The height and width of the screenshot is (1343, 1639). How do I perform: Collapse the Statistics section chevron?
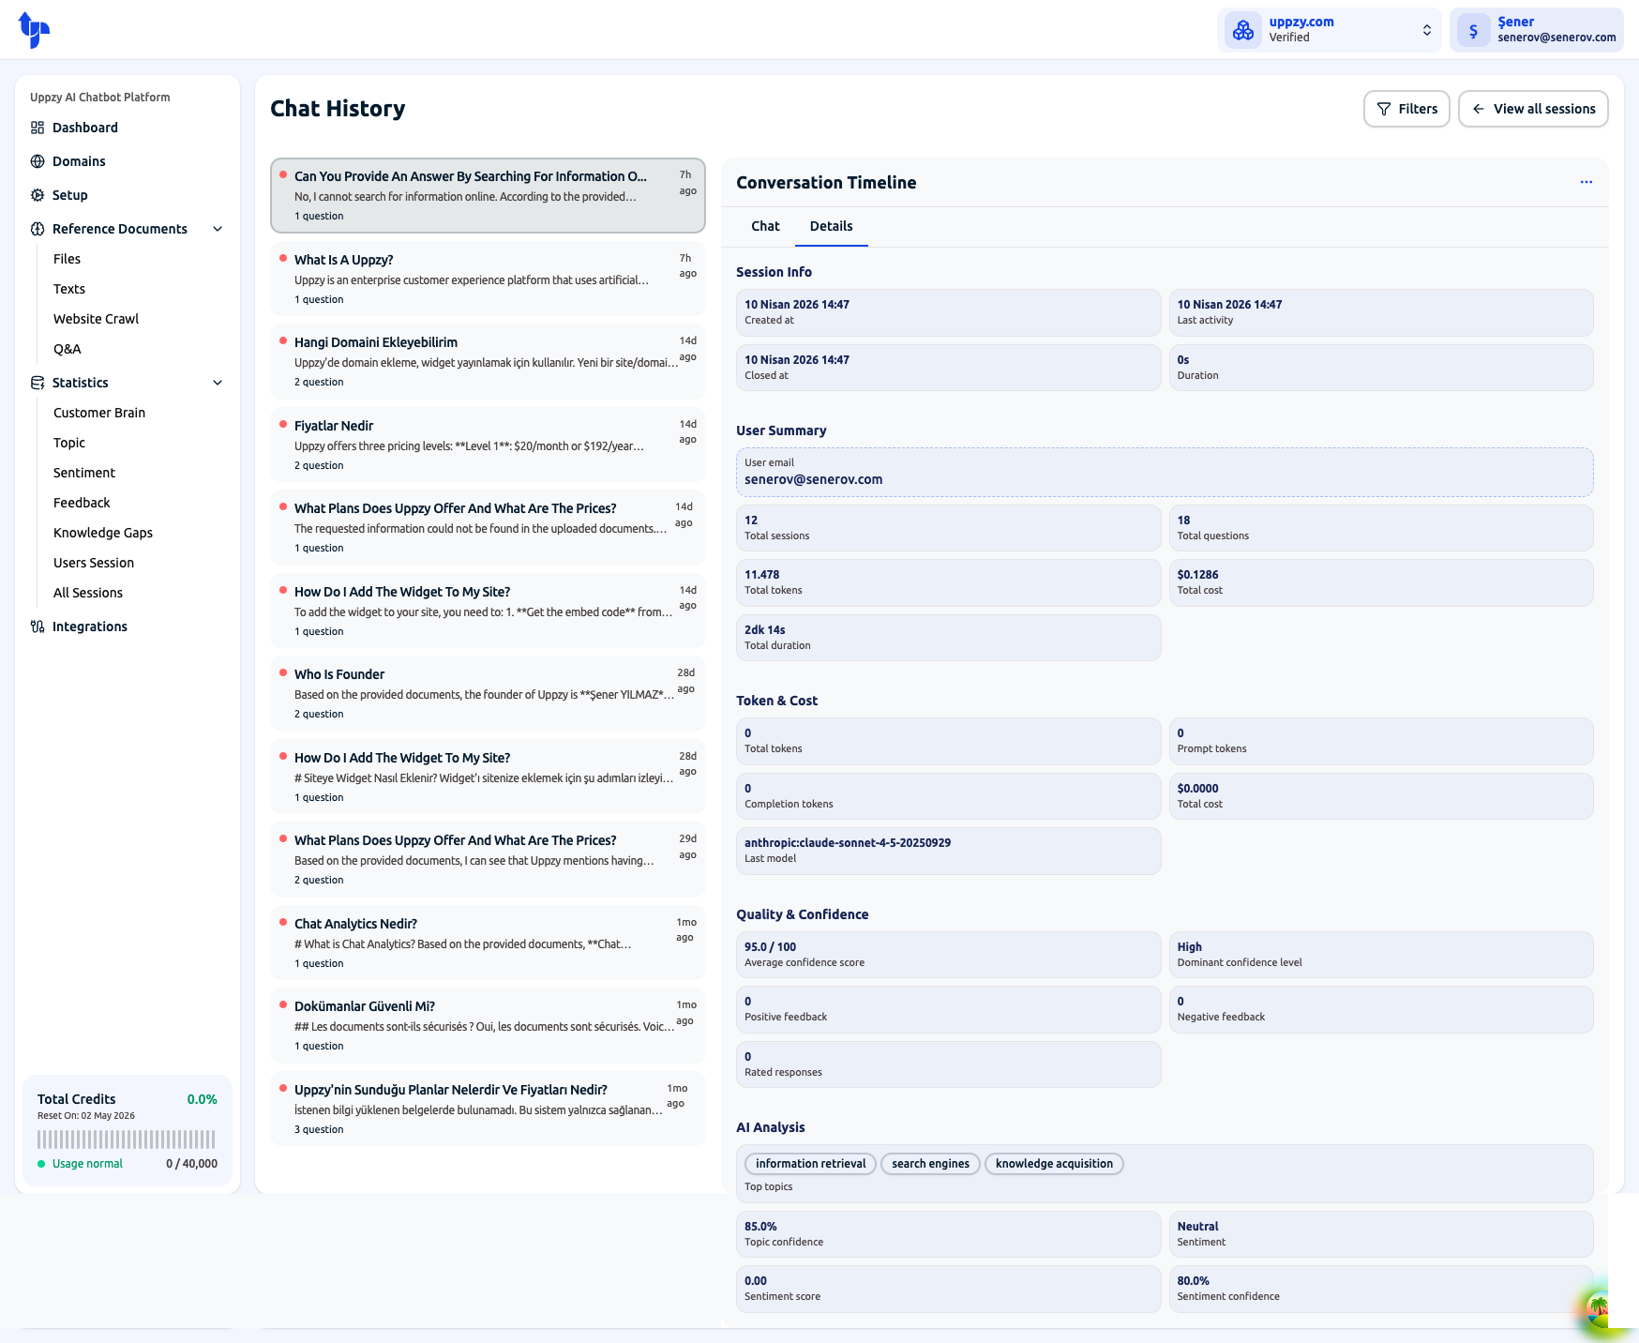(x=218, y=383)
